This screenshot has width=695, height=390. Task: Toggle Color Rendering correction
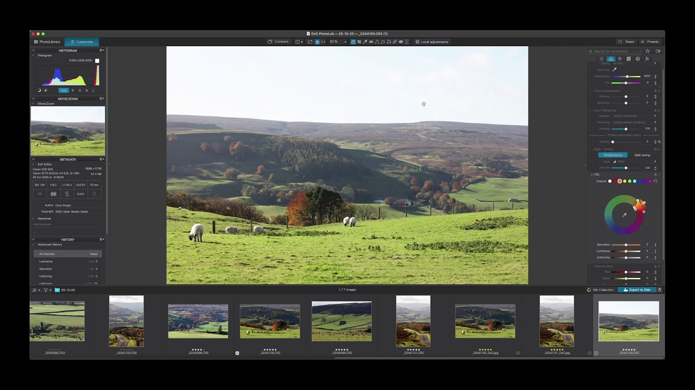click(591, 110)
